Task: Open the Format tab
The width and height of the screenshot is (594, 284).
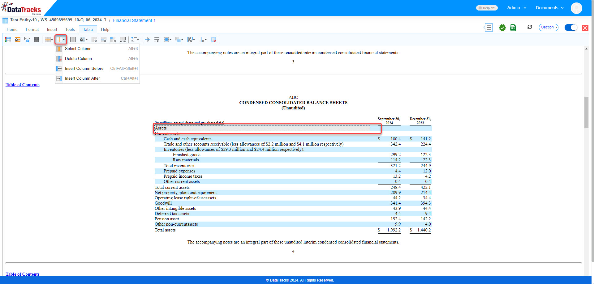Action: [32, 29]
